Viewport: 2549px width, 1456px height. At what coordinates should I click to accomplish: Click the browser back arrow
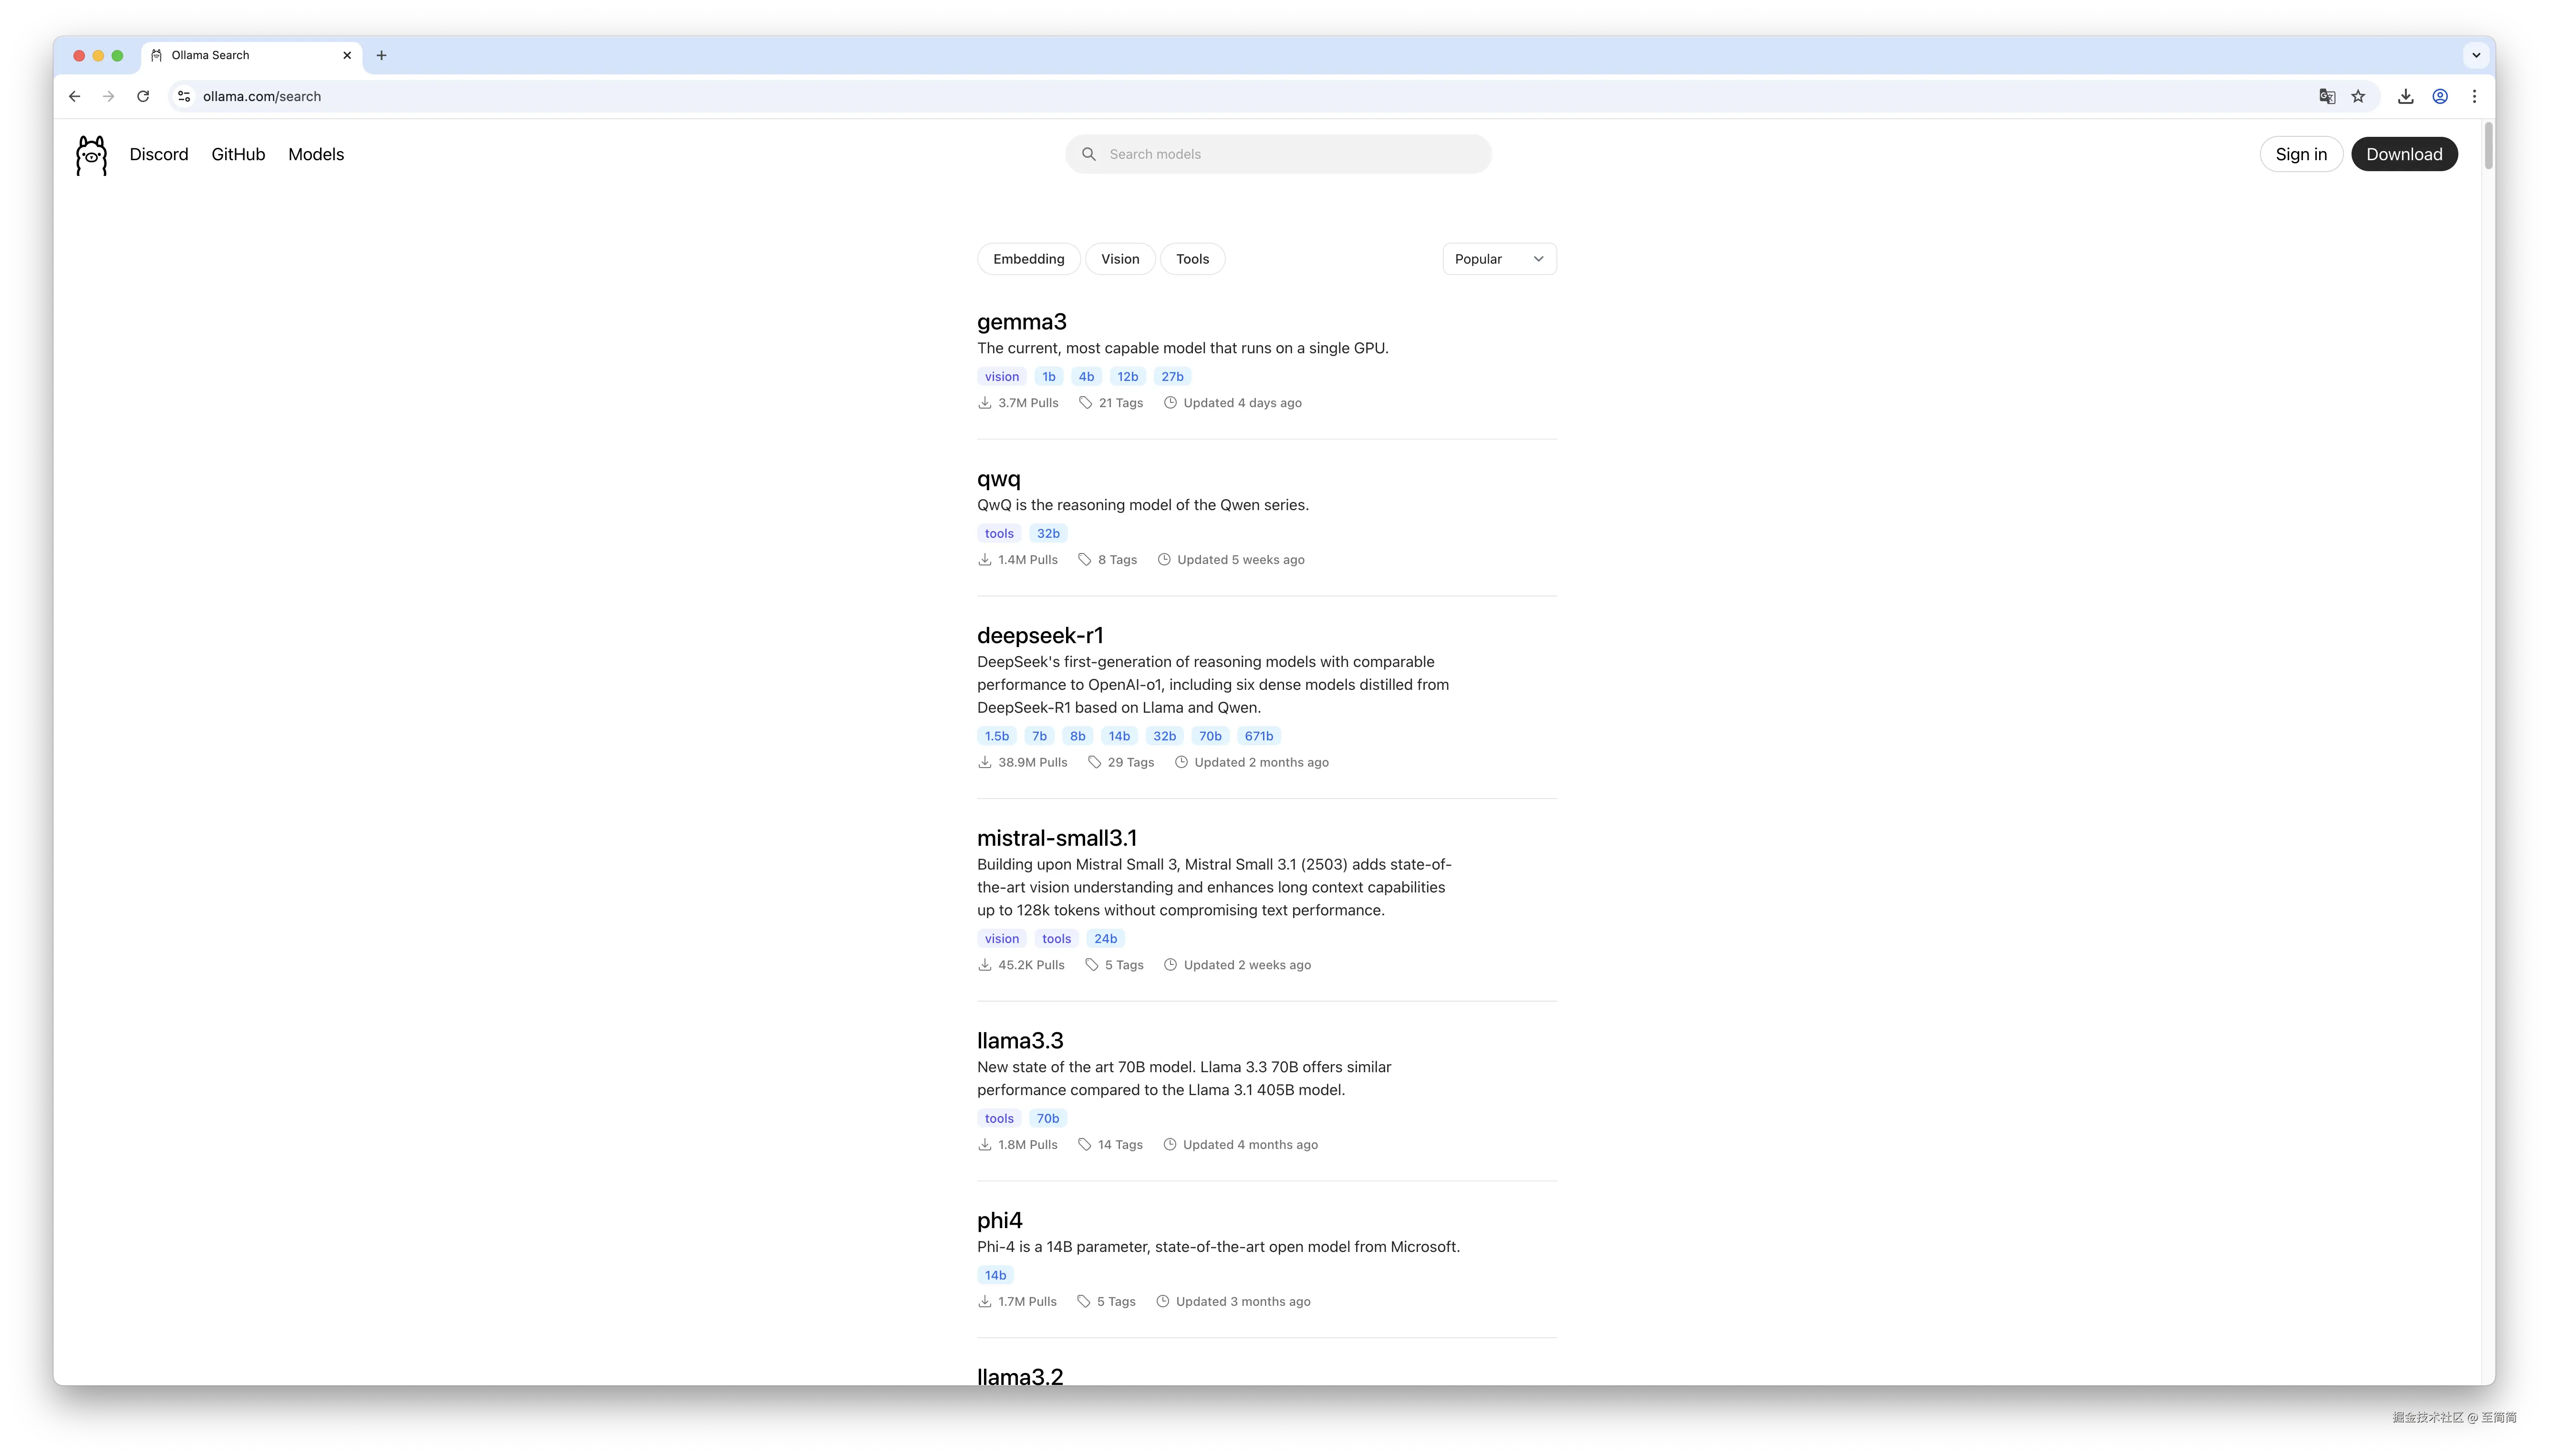pos(74,96)
